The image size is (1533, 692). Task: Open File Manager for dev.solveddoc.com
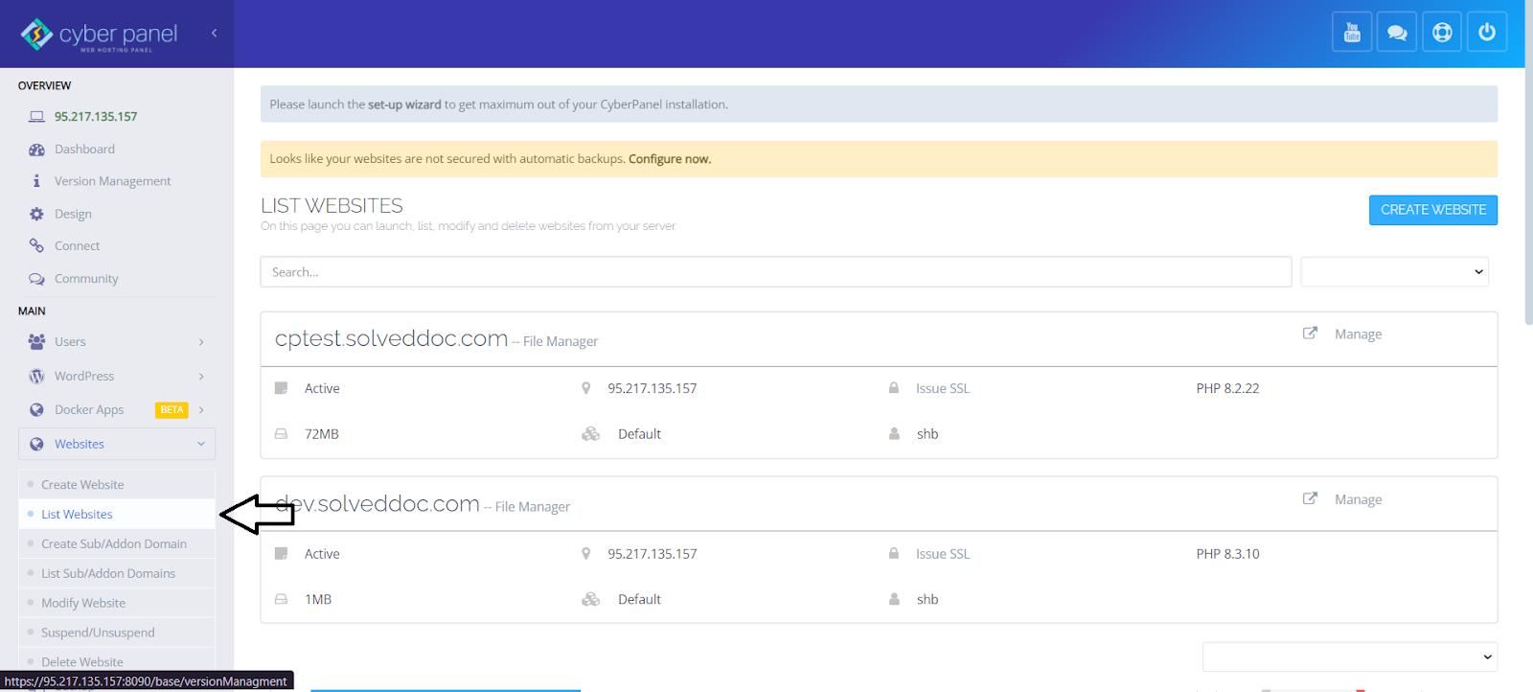(x=533, y=507)
